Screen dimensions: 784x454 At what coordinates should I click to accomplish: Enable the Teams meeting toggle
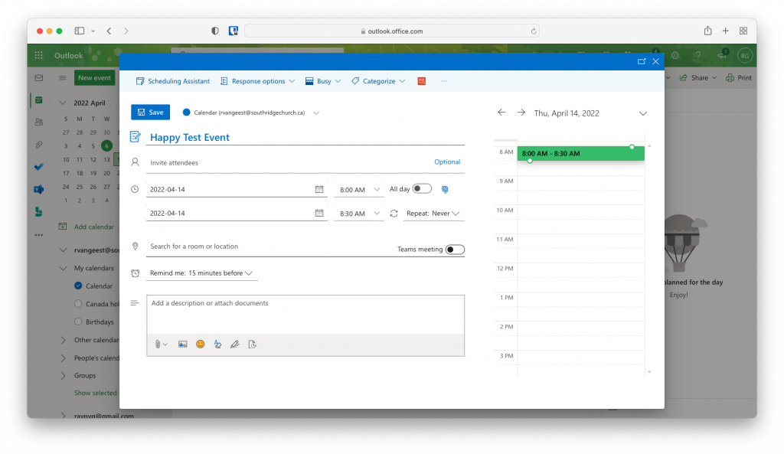[x=455, y=250]
